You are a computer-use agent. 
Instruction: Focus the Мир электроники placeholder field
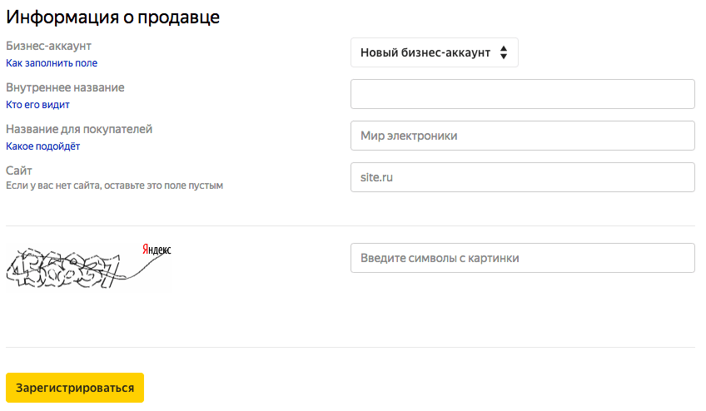click(x=523, y=136)
